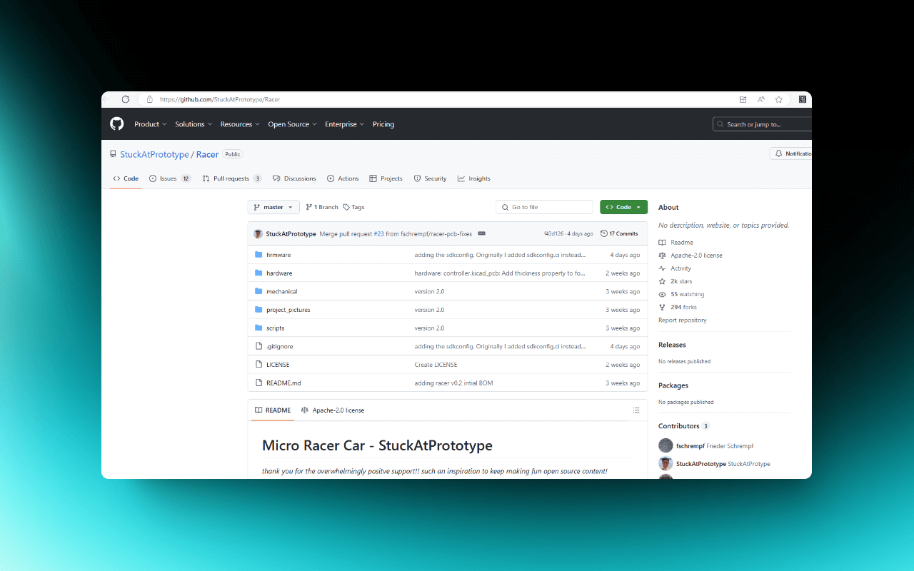Open the 17 Commits history link
The image size is (914, 571).
click(619, 233)
